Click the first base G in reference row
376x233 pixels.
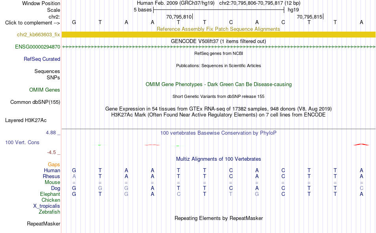(74, 23)
